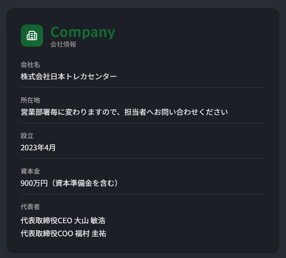Select company name 株式会社日本トレカセンター
Viewport: 286px width, 258px height.
coord(69,77)
